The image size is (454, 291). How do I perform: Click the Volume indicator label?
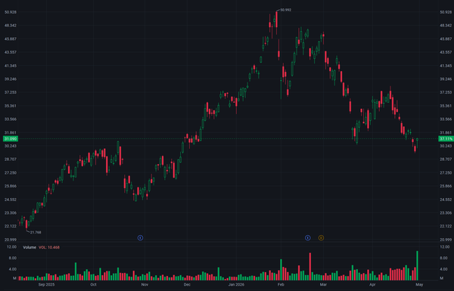point(30,247)
